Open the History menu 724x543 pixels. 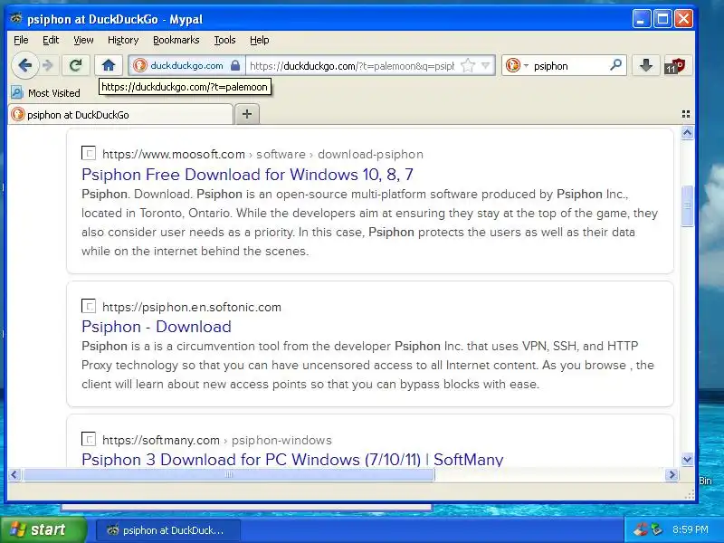(123, 40)
